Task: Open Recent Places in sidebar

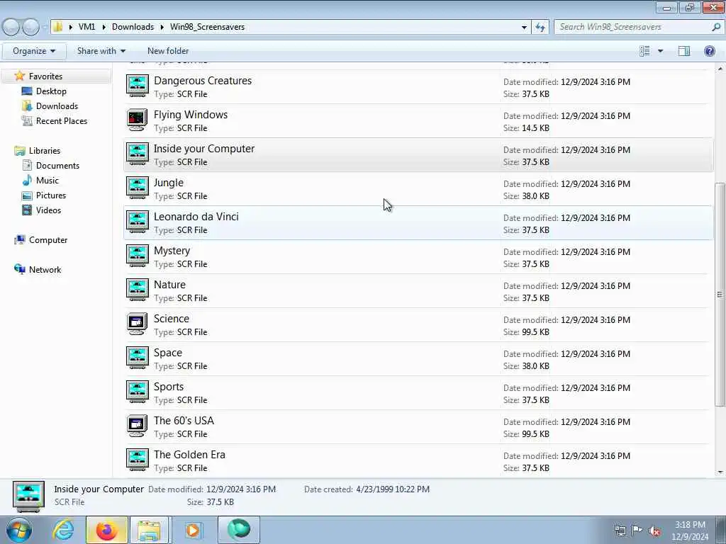Action: (62, 120)
